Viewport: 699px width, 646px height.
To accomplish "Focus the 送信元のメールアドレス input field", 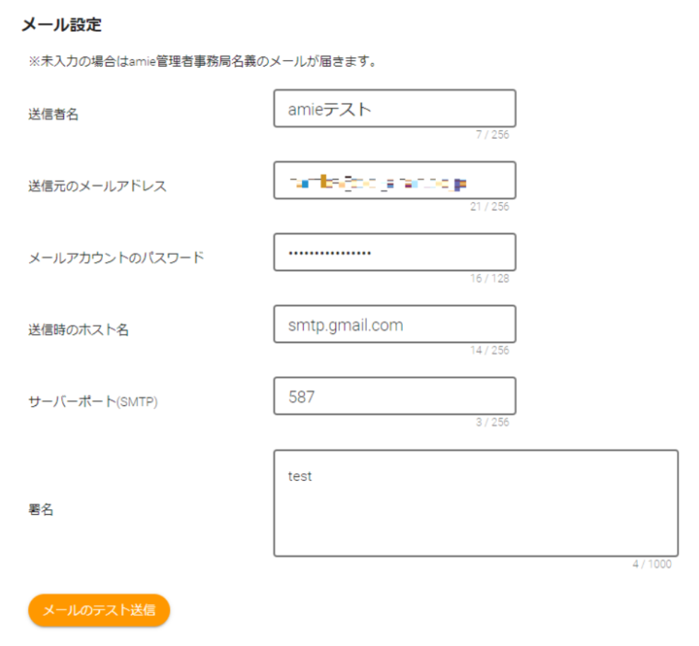I will tap(394, 181).
